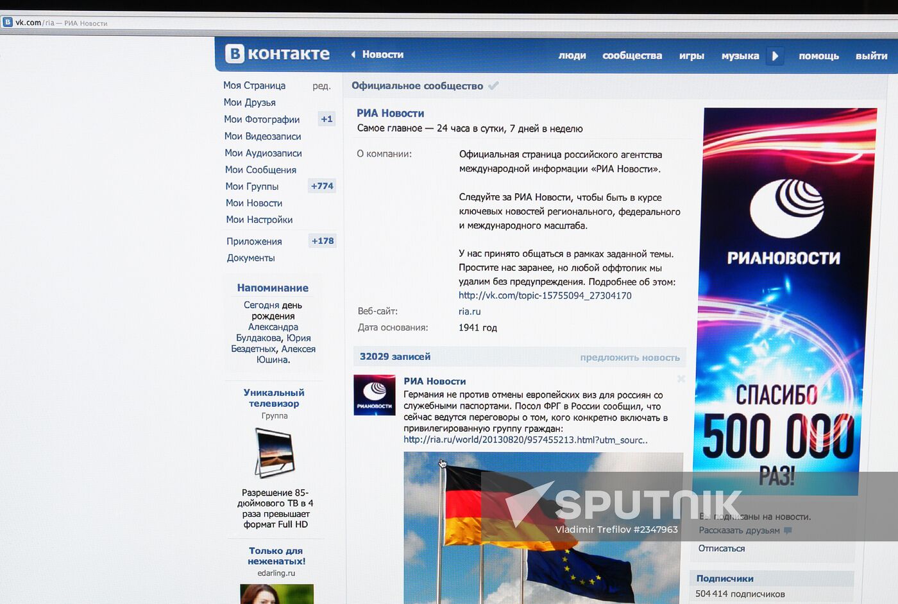
Task: Open Мои Группы
Action: [251, 186]
